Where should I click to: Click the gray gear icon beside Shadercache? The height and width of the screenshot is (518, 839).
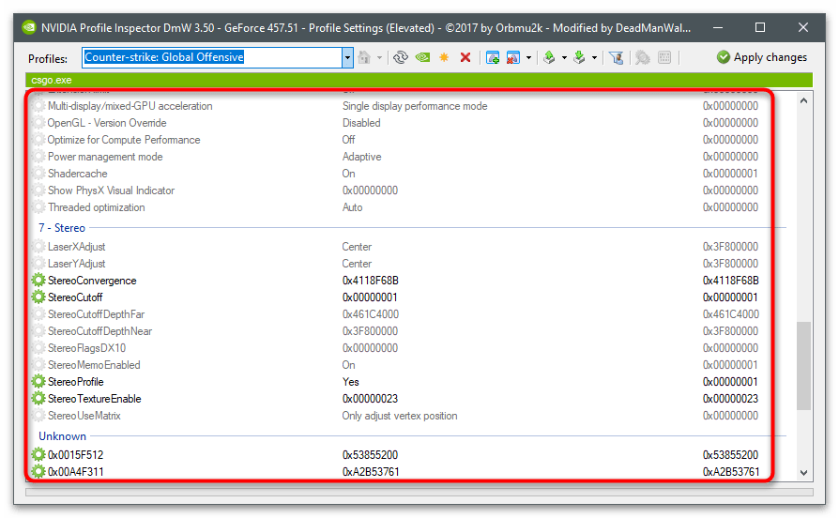tap(38, 174)
